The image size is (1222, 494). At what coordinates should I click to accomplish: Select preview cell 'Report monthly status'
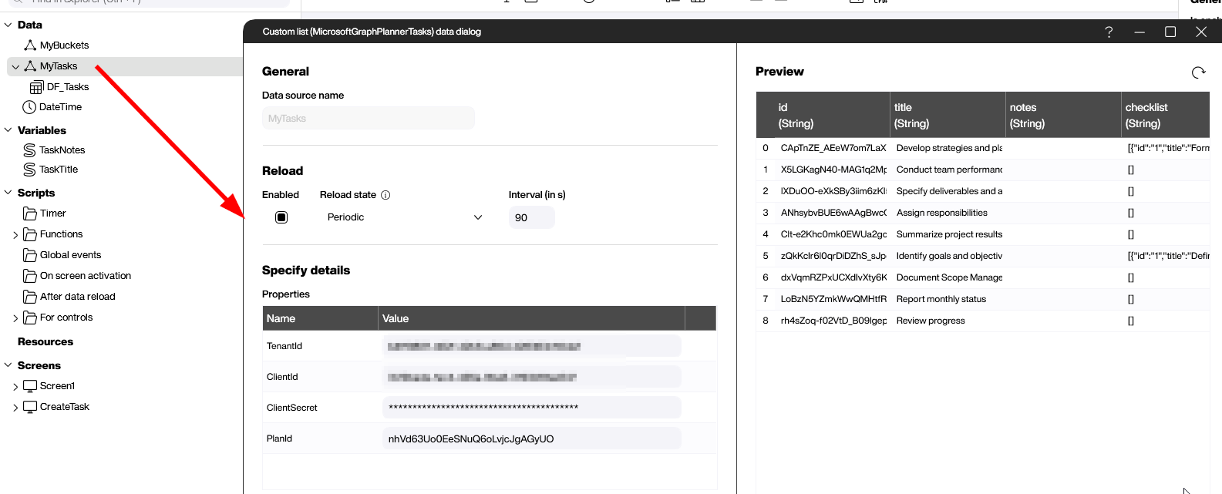point(941,299)
